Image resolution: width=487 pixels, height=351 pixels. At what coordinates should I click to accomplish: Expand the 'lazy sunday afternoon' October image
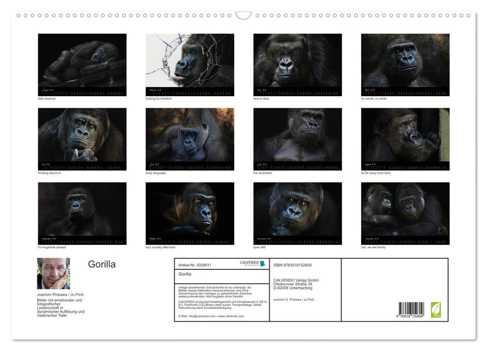[x=190, y=213]
